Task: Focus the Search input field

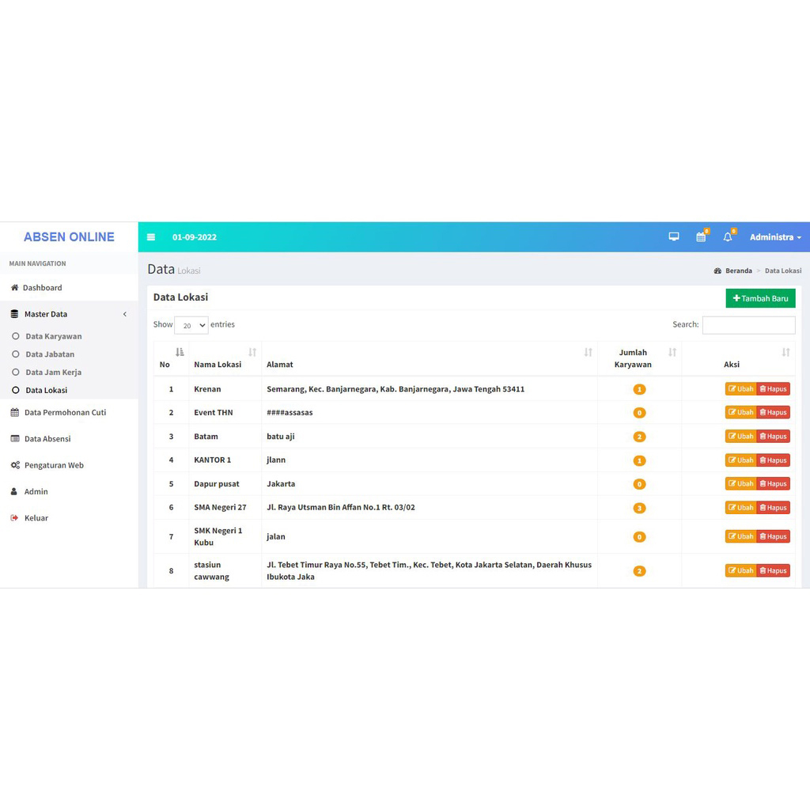Action: coord(748,325)
